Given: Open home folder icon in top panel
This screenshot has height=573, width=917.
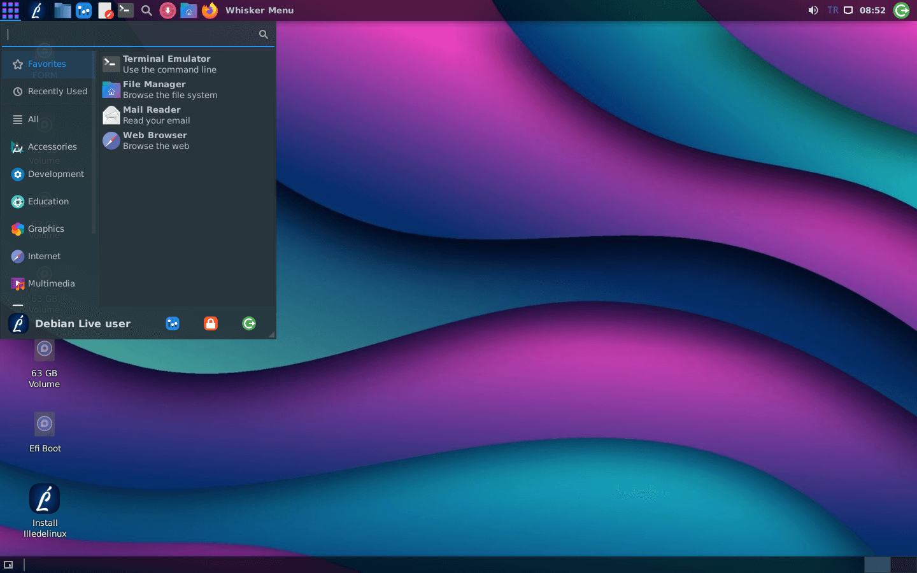Looking at the screenshot, I should pyautogui.click(x=188, y=10).
